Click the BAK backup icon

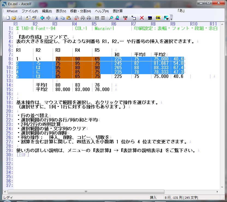(125, 18)
